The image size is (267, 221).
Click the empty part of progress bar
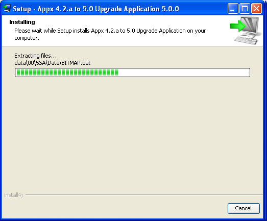[x=184, y=72]
